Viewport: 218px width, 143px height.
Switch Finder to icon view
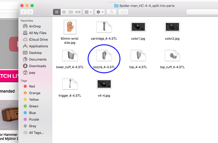tap(57, 12)
